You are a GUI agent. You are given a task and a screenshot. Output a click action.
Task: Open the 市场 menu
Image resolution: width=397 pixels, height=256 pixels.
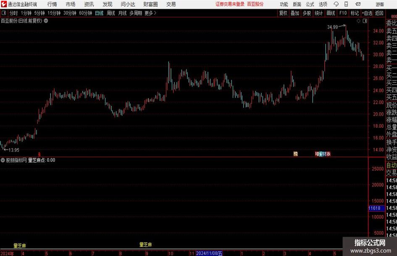71,4
